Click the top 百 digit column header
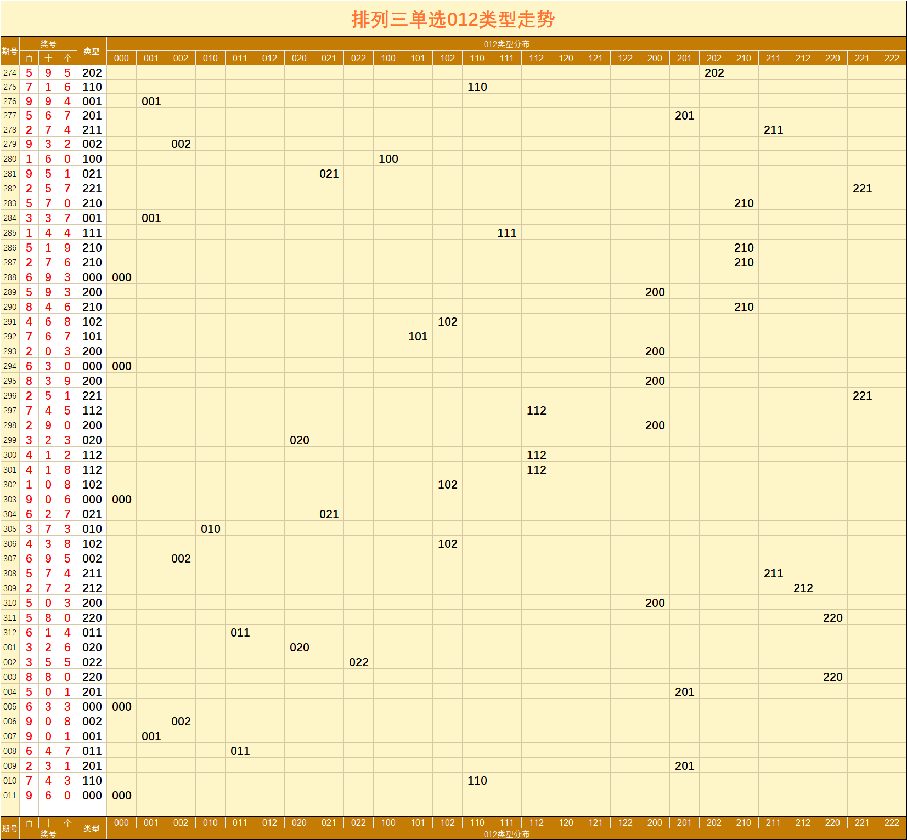 (x=29, y=58)
